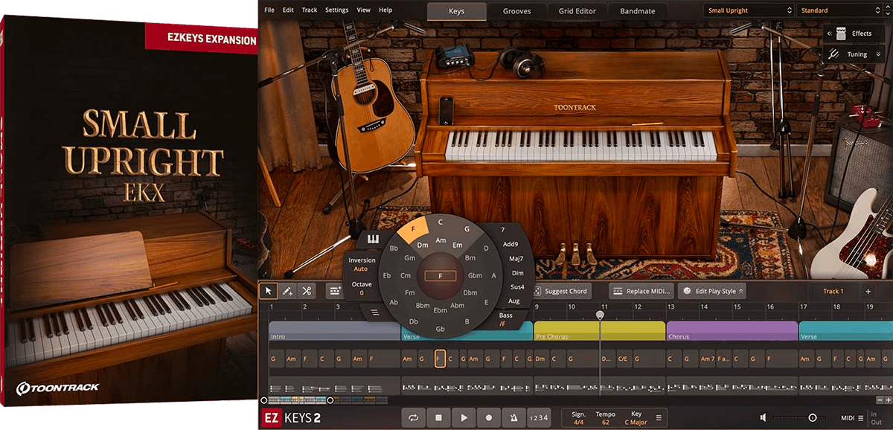Open the File menu
Image resolution: width=893 pixels, height=430 pixels.
pyautogui.click(x=269, y=10)
